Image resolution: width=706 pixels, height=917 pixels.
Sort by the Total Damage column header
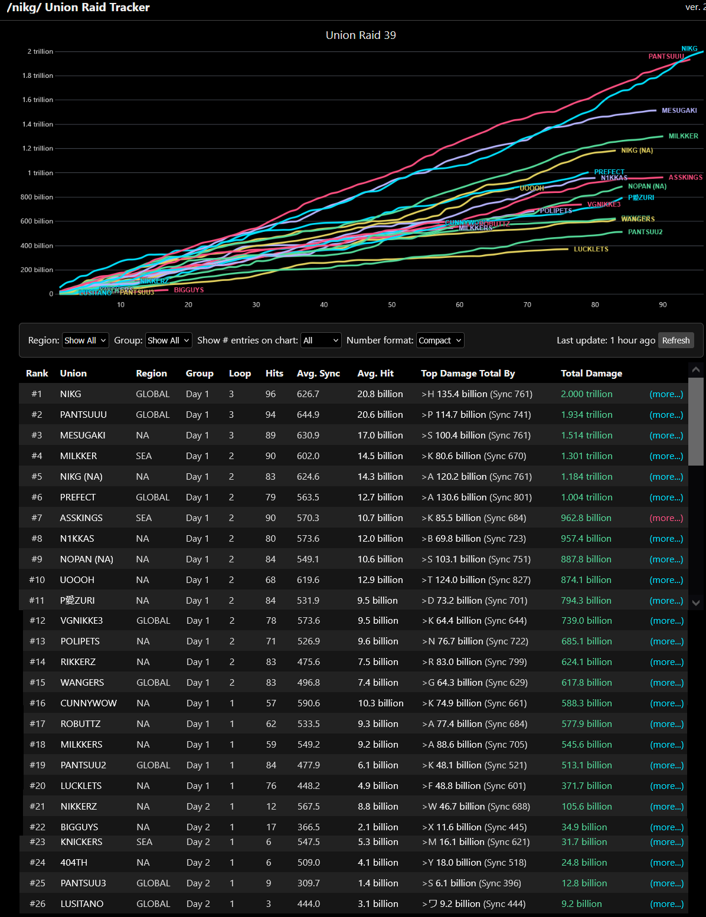(x=591, y=374)
